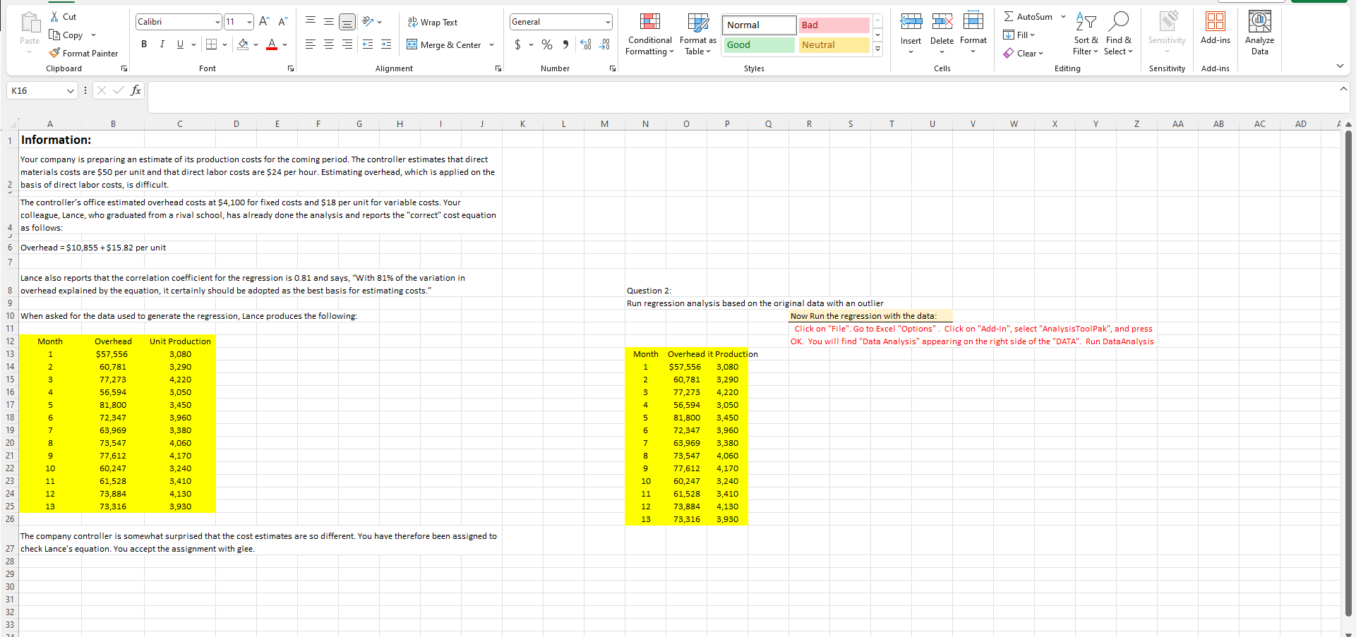1356x637 pixels.
Task: Open the font name Calibri dropdown
Action: 217,22
